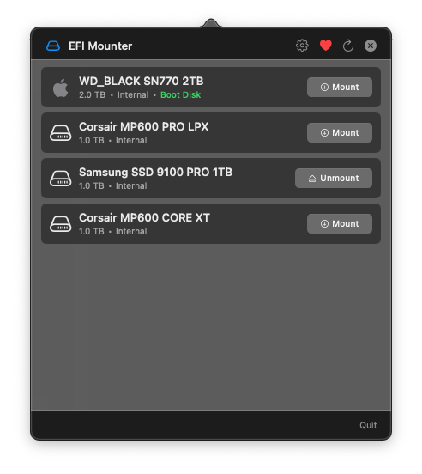Mount the Corsair MP600 CORE XT EFI

pos(340,223)
